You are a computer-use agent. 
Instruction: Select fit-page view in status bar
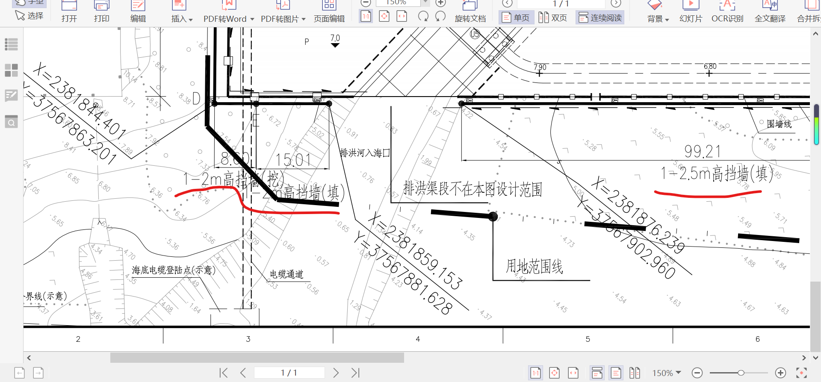coord(554,373)
